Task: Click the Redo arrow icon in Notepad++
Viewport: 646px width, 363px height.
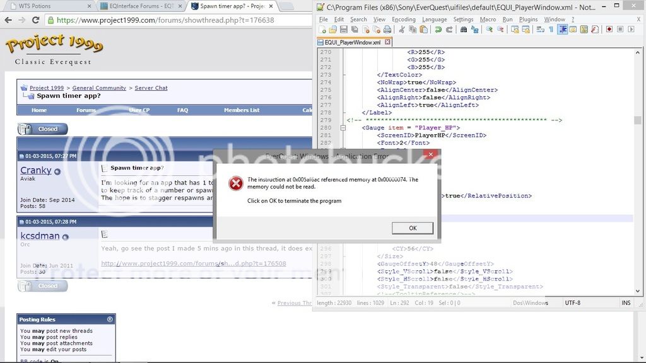Action: pyautogui.click(x=449, y=30)
